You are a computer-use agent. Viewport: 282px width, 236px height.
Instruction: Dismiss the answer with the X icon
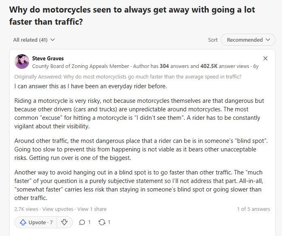click(265, 58)
